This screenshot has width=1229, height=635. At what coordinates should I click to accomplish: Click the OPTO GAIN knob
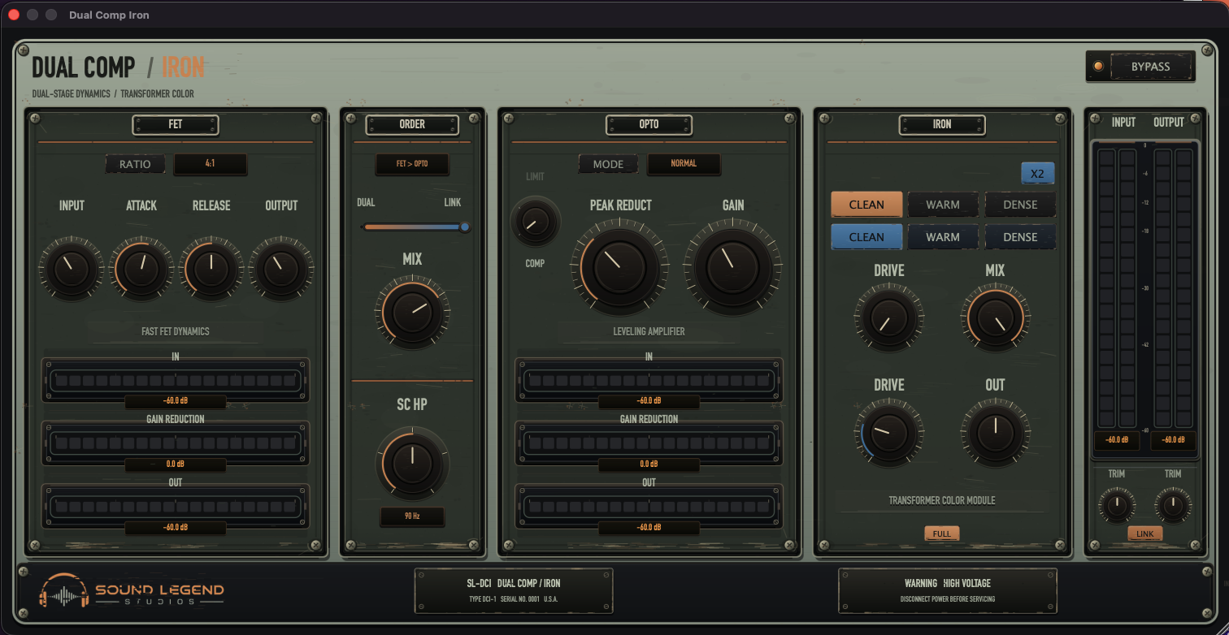(x=732, y=266)
